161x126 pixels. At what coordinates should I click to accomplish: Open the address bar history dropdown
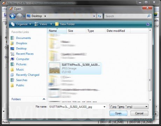coord(94,16)
